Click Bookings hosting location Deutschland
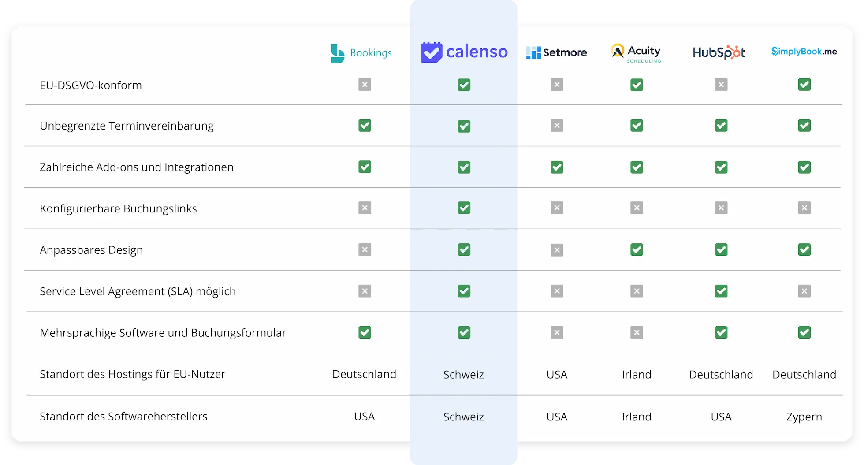 364,374
